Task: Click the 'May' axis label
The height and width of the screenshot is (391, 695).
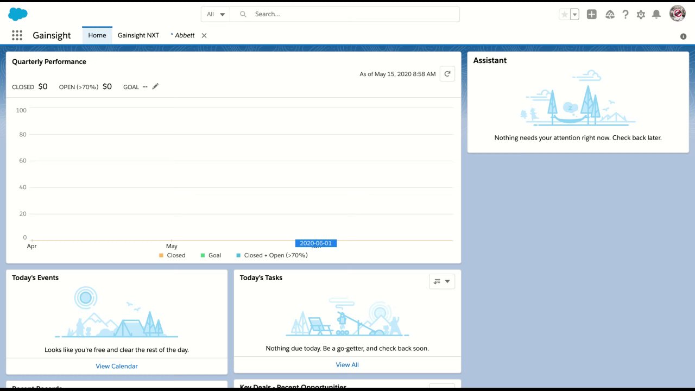Action: [172, 246]
